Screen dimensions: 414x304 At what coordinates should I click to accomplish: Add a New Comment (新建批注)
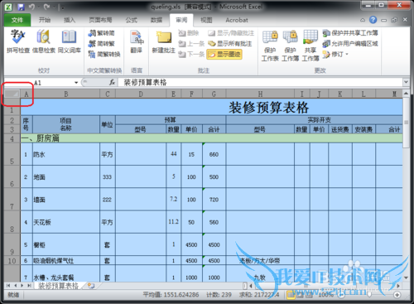click(x=164, y=41)
